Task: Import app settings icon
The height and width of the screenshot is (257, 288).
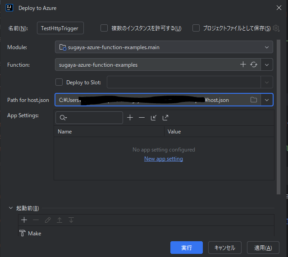Action: (154, 118)
